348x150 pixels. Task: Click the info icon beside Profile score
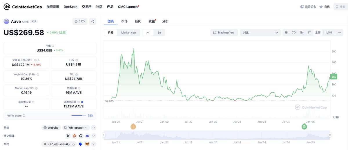tap(24, 116)
